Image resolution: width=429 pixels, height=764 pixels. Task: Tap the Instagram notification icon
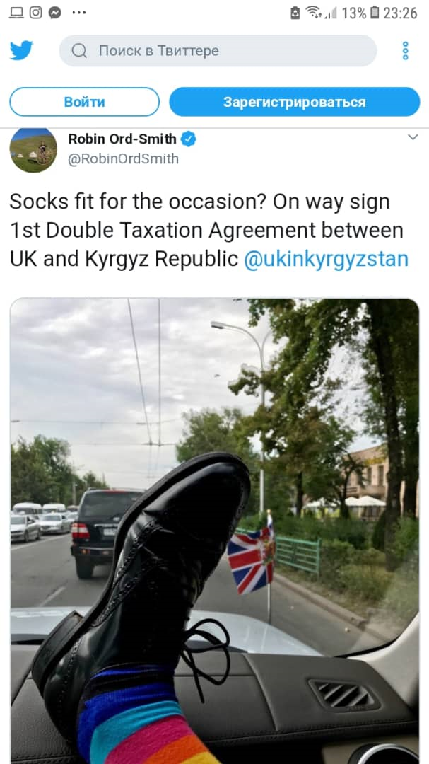tap(36, 13)
